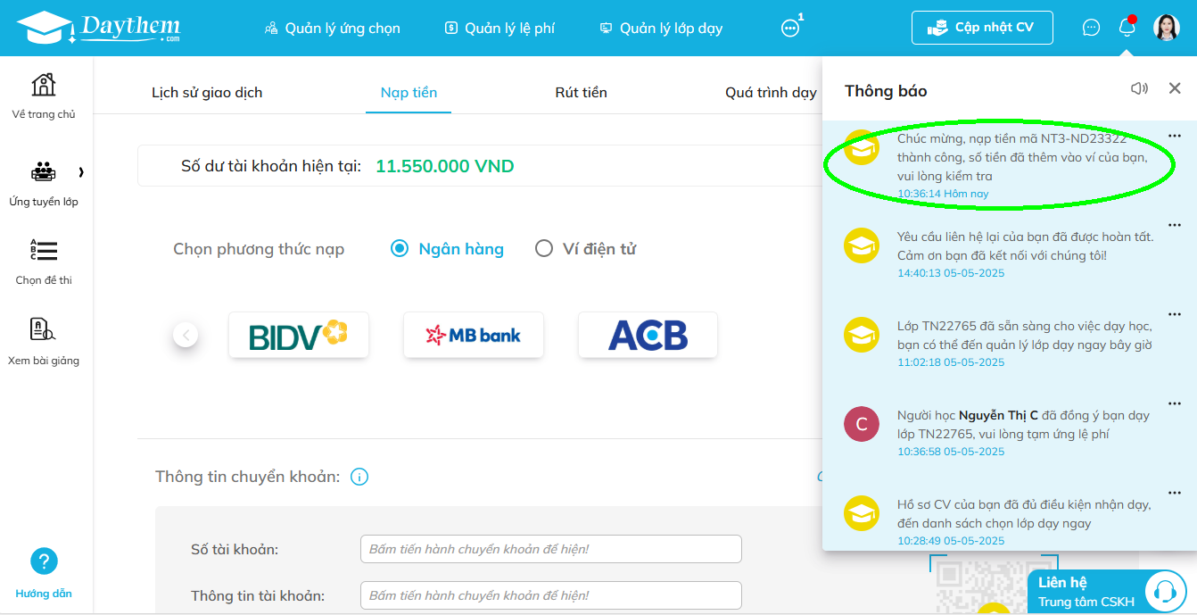The height and width of the screenshot is (615, 1197).
Task: Open options for NT3-ND23322 deposit notification
Action: tap(1174, 136)
